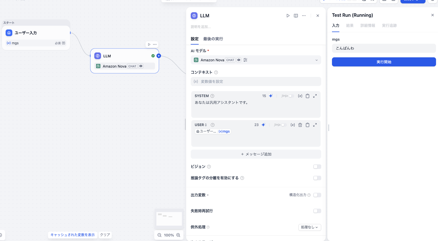Change the USER role selector
This screenshot has width=438, height=241.
click(201, 125)
